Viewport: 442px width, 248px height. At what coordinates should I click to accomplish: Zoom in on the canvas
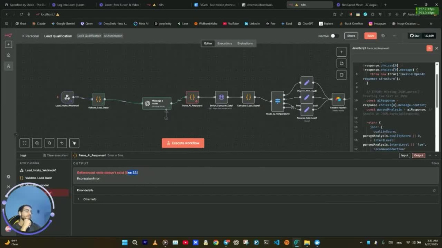click(x=37, y=143)
